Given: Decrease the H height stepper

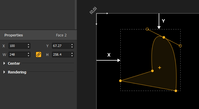Looking at the screenshot, I should click(72, 56).
